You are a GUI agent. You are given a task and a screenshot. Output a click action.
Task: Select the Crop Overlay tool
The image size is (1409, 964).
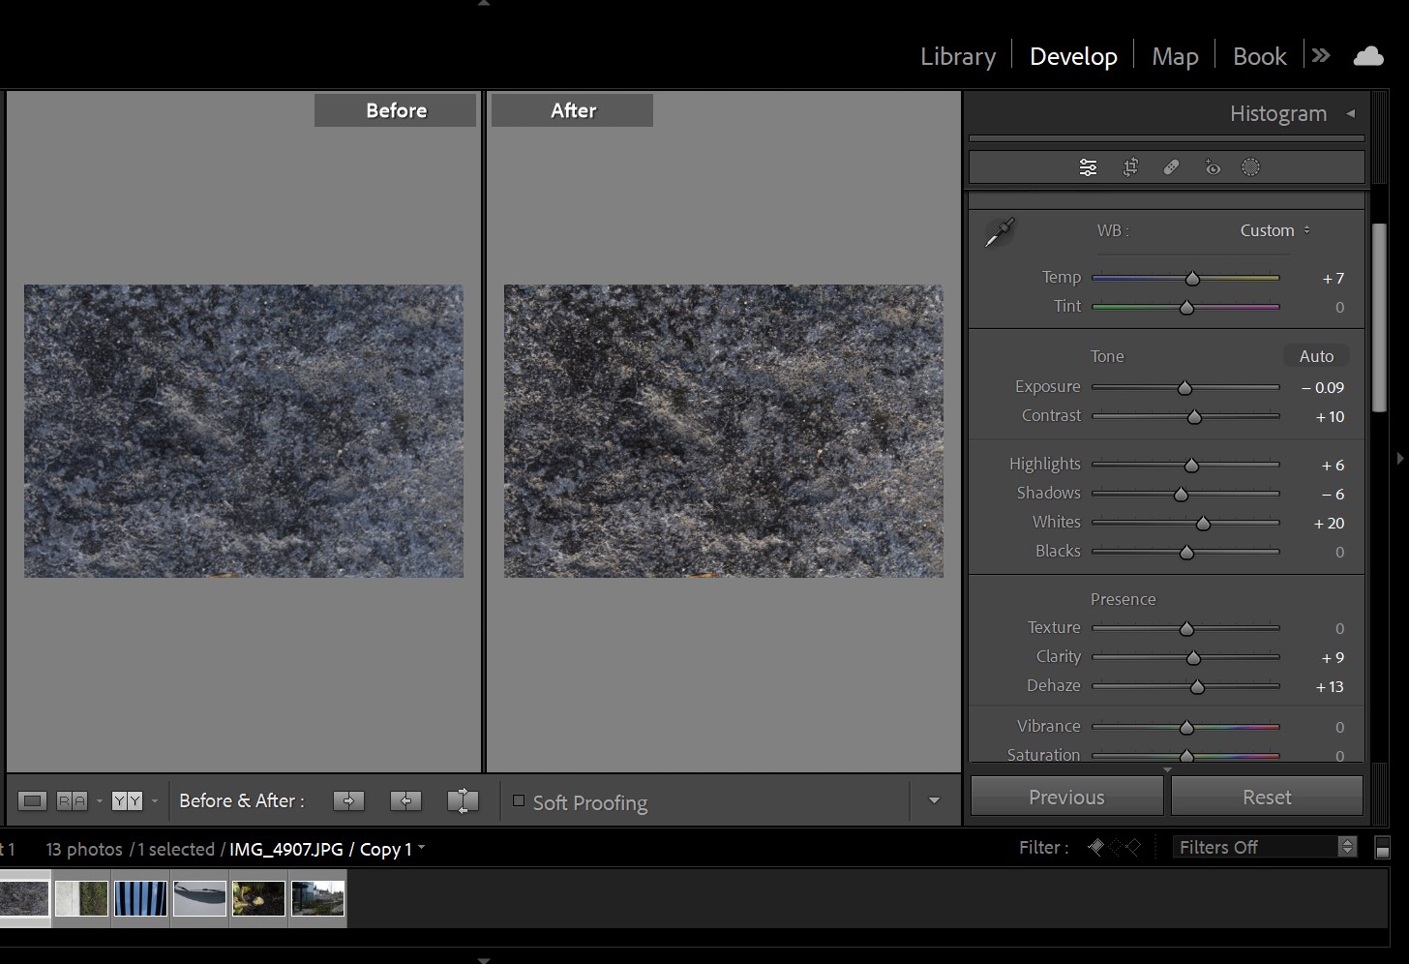click(x=1130, y=167)
